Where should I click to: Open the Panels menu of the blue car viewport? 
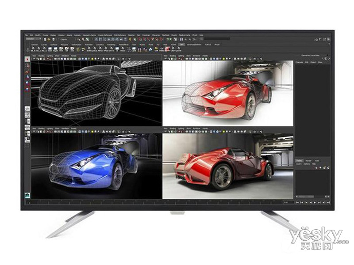click(x=74, y=129)
